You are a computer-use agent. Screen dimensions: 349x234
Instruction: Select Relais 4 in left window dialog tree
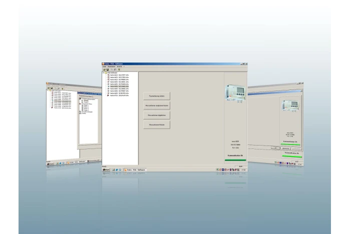86,110
